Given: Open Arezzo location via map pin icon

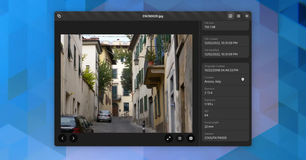Looking at the screenshot, I should click(243, 79).
